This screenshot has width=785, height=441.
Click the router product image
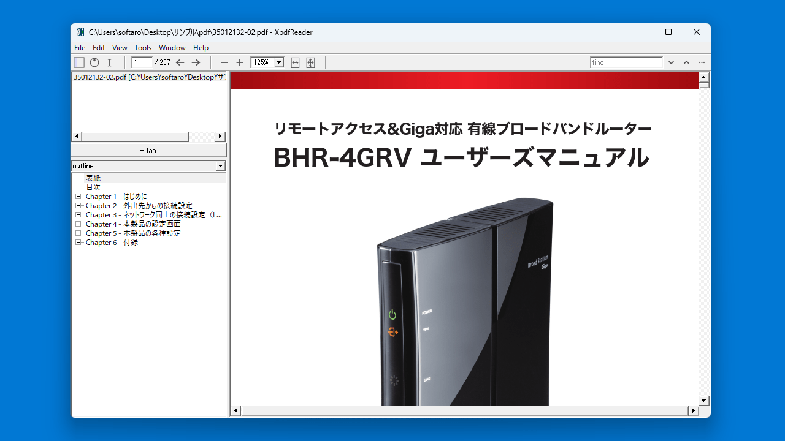466,301
